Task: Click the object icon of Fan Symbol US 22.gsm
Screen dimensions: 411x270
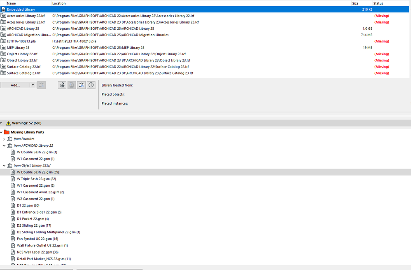Action: 13,239
